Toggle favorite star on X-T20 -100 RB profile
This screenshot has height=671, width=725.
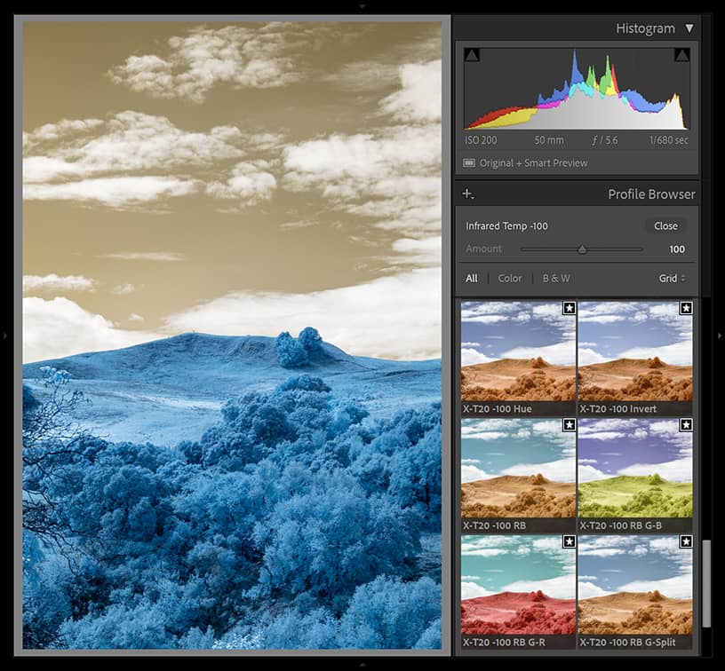click(x=568, y=425)
